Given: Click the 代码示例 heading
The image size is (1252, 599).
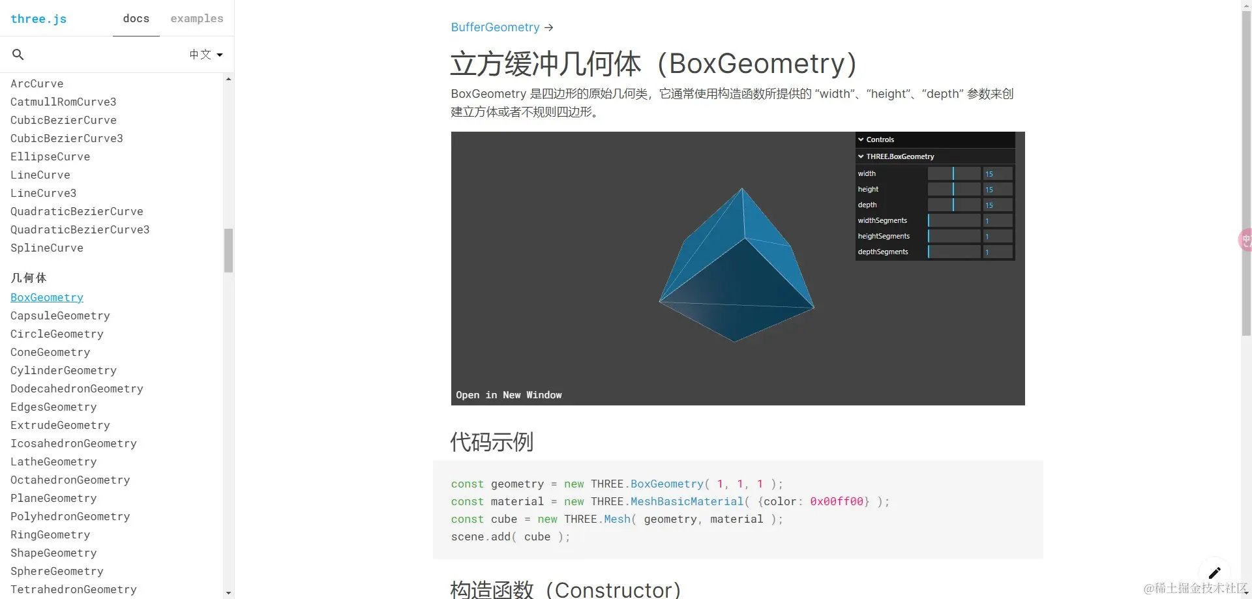Looking at the screenshot, I should 492,442.
